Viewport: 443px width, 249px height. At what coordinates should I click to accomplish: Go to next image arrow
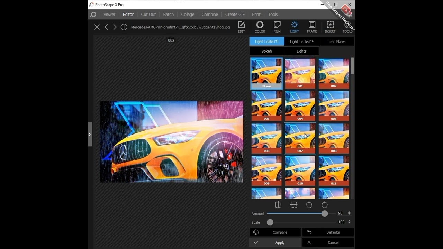[115, 27]
